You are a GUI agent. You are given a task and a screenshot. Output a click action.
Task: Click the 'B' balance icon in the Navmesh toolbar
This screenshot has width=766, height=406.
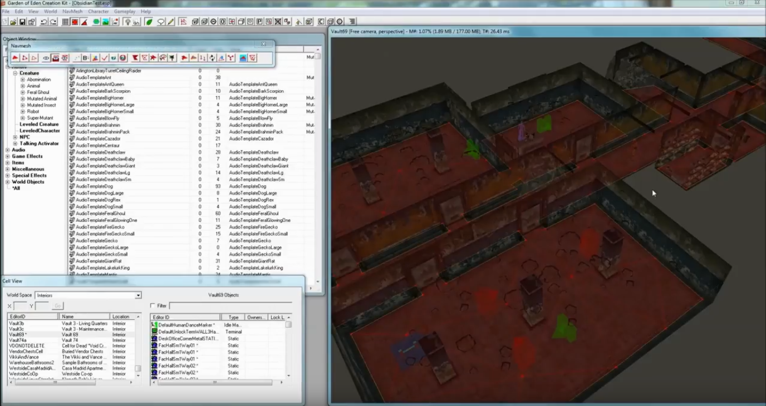pyautogui.click(x=85, y=58)
